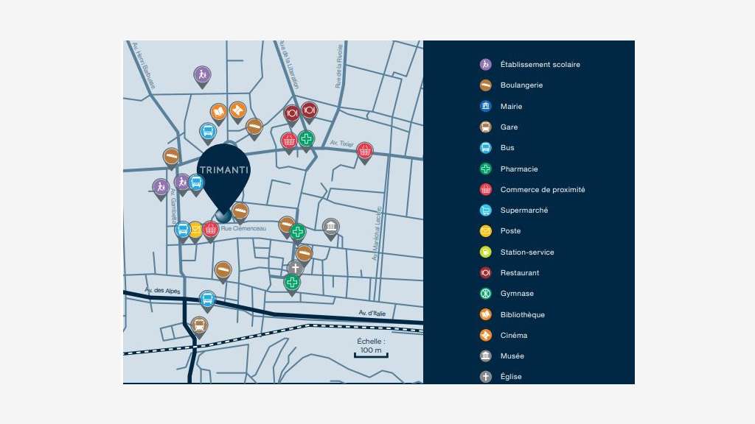
Task: Click the grey church cross pin on the map
Action: pos(295,268)
